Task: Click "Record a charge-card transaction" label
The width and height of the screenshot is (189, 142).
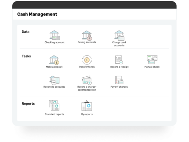Action: click(x=87, y=88)
